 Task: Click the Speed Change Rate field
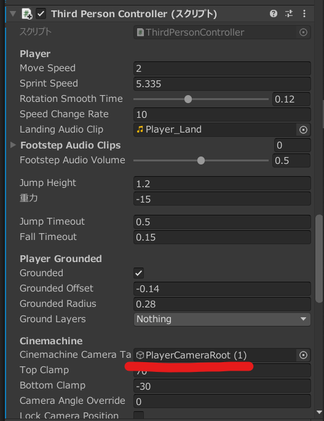coord(222,114)
